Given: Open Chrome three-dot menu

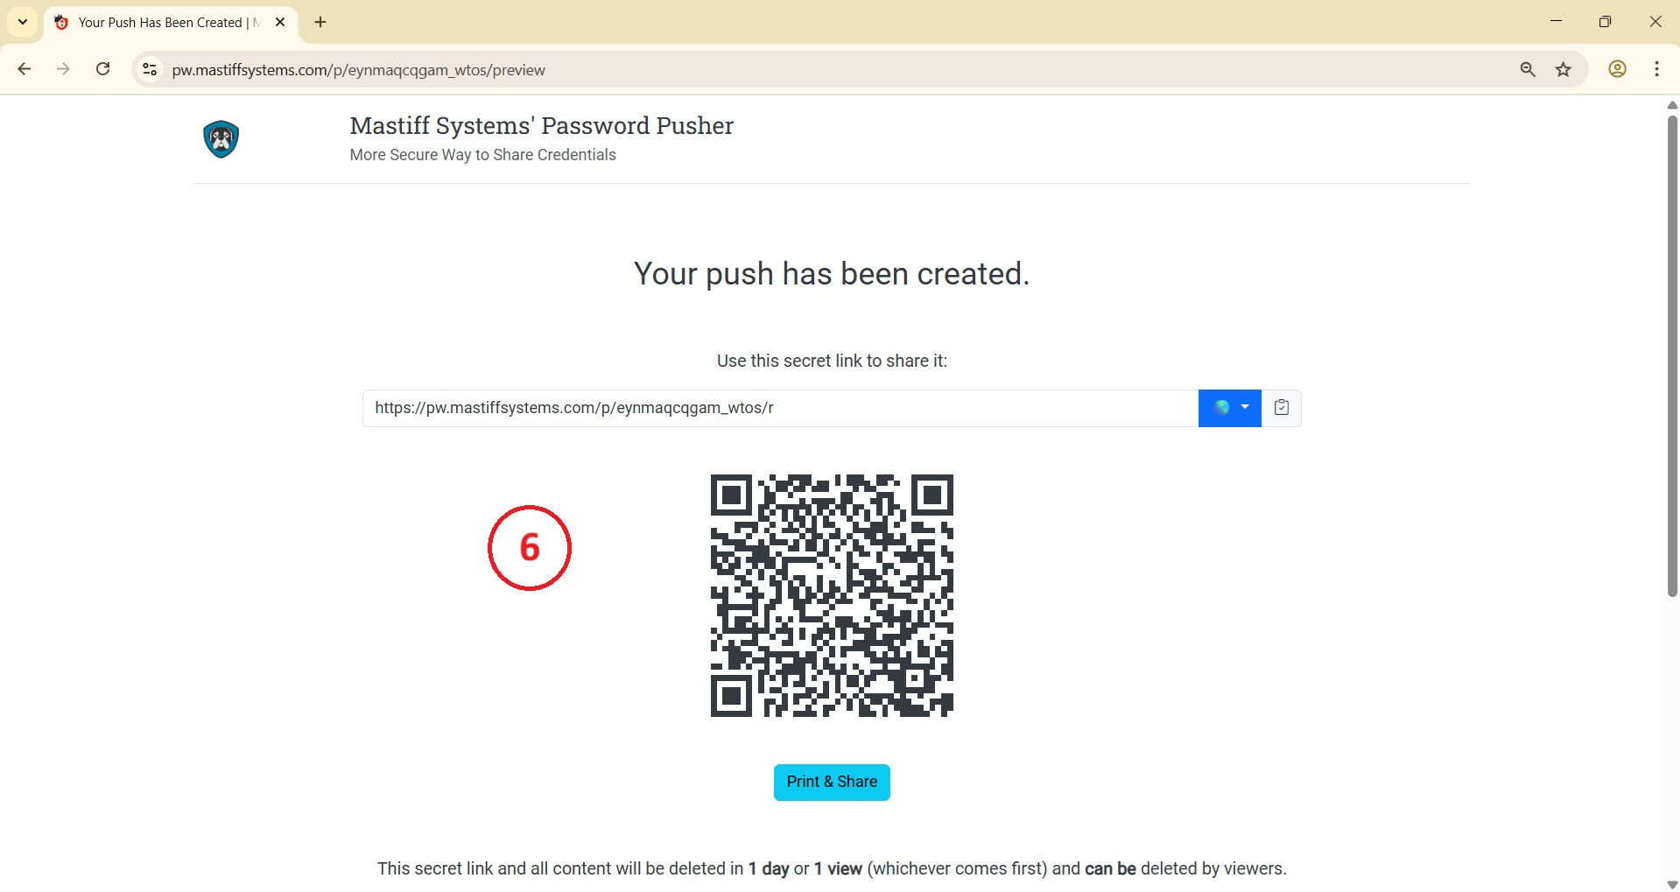Looking at the screenshot, I should [1656, 70].
